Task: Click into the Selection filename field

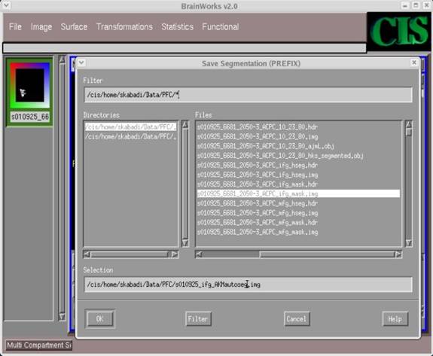Action: 248,284
